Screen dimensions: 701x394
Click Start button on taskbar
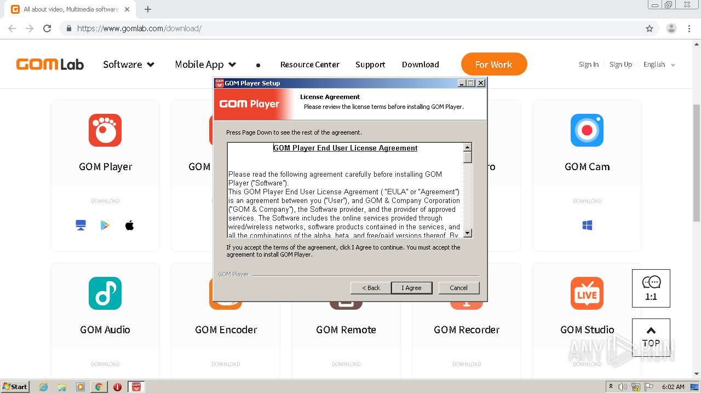[15, 387]
